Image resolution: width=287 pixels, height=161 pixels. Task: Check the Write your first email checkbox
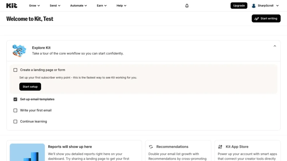tap(15, 110)
